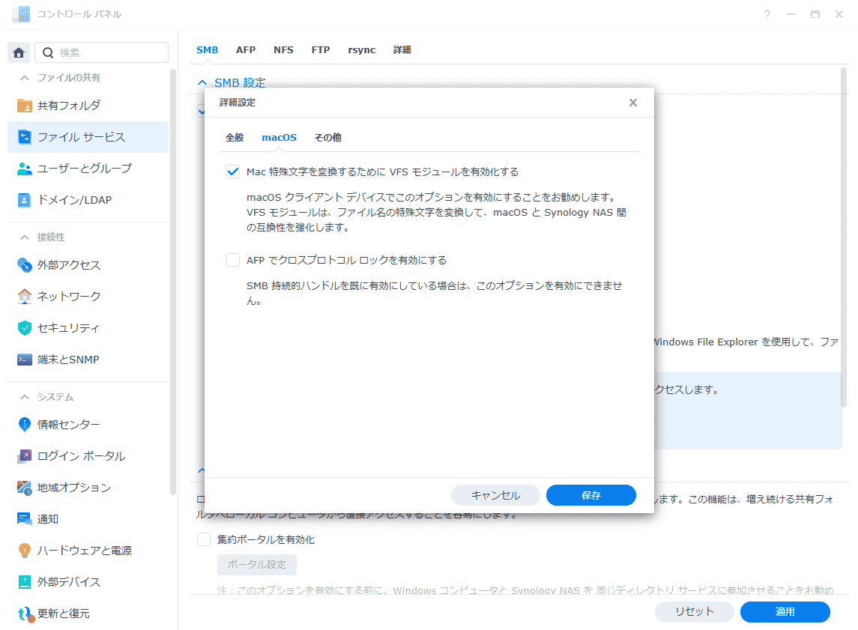Select the macOS tab in dialog
The height and width of the screenshot is (630, 858).
(x=279, y=137)
